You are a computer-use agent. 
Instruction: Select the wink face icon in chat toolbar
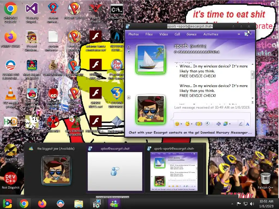coord(187,124)
